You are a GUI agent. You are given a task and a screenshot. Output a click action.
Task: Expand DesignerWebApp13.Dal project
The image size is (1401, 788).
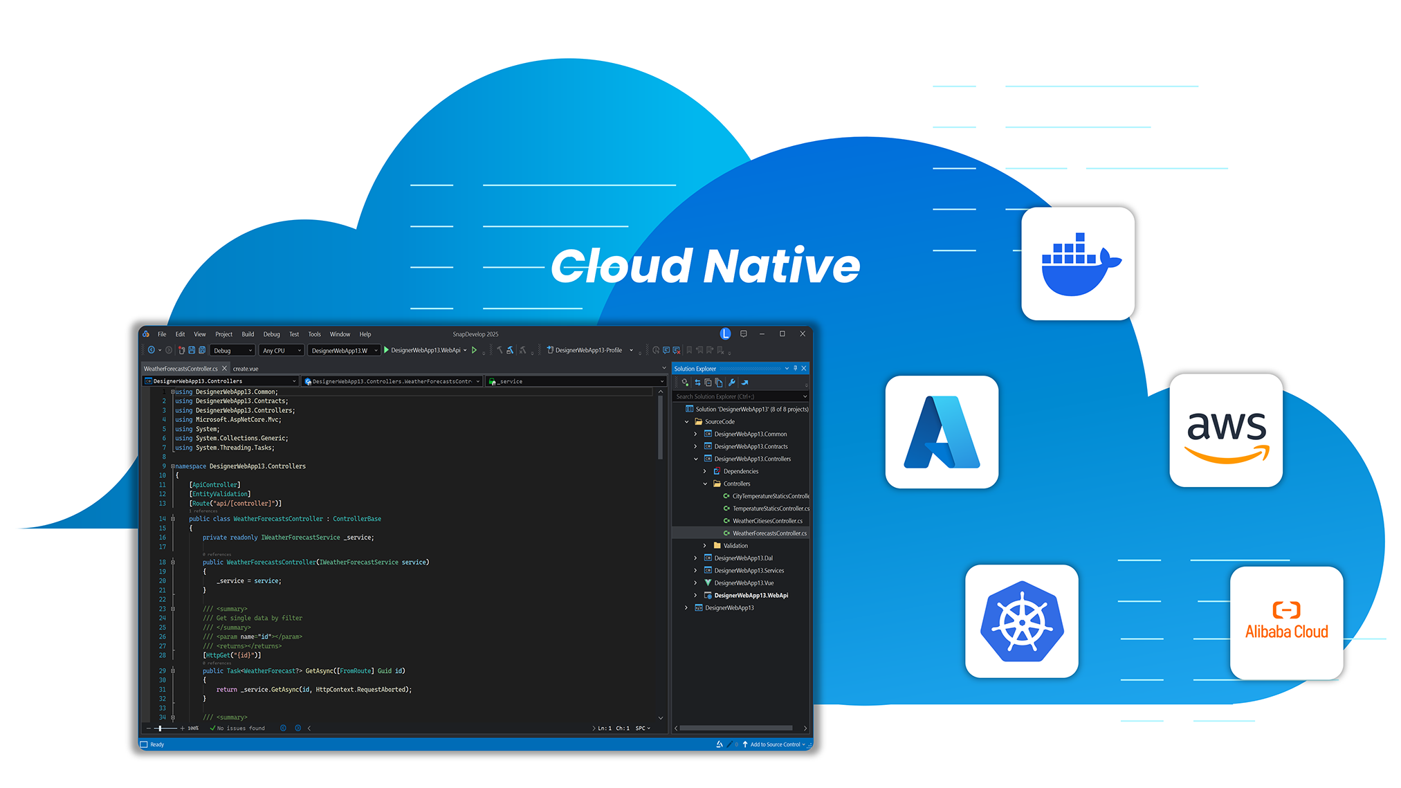coord(696,558)
